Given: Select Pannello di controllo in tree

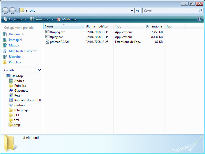Looking at the screenshot, I should [28, 100].
